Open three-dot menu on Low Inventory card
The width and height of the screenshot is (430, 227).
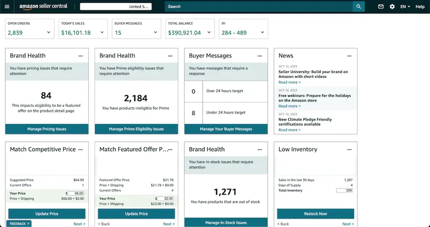pyautogui.click(x=349, y=150)
